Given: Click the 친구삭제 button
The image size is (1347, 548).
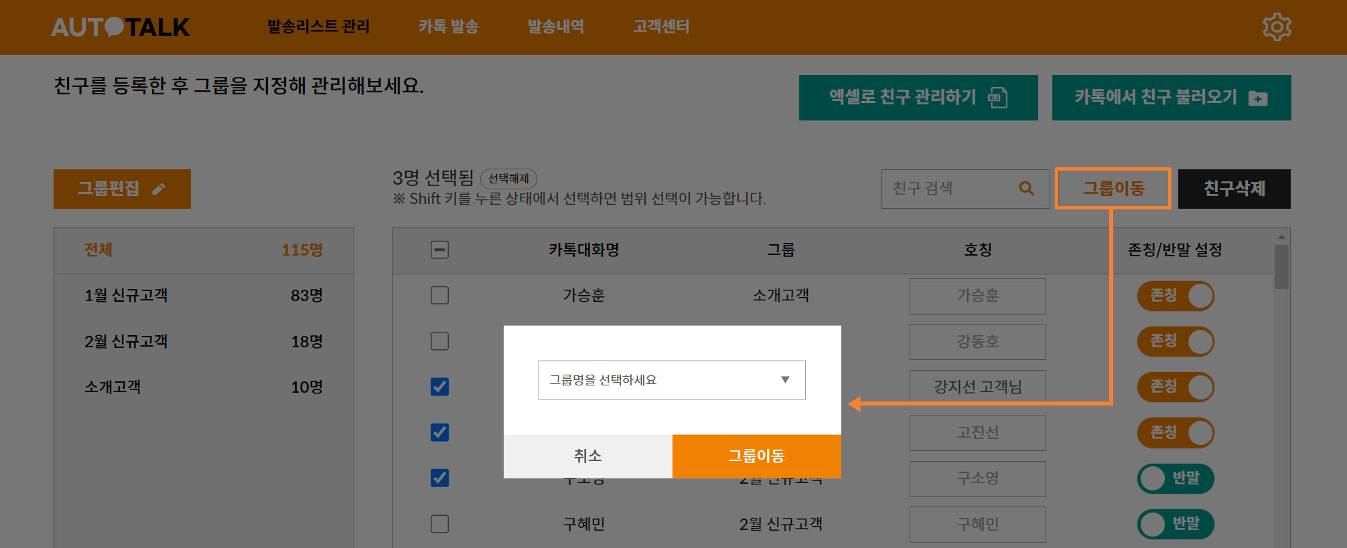Looking at the screenshot, I should (1234, 189).
